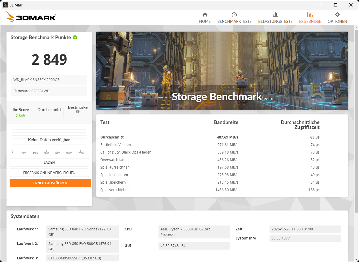Image resolution: width=359 pixels, height=262 pixels.
Task: Click the 859.18 MB/s bandwidth value
Action: click(228, 152)
